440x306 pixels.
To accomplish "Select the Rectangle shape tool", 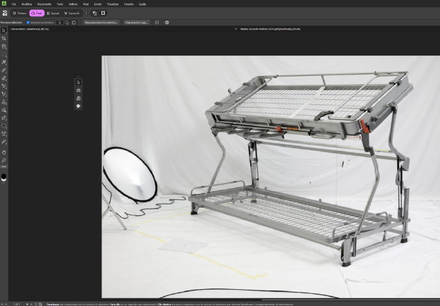I will 3,126.
